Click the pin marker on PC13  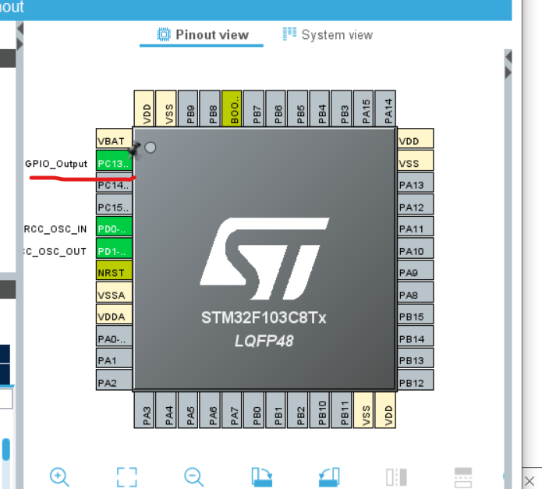(134, 149)
